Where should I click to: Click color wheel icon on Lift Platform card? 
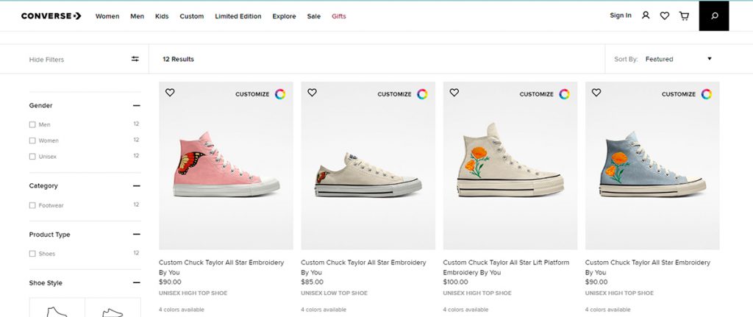[564, 94]
